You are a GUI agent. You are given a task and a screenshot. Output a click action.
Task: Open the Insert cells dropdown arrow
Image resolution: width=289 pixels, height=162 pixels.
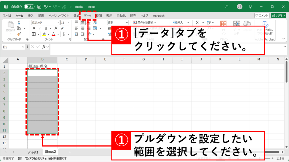click(188, 22)
